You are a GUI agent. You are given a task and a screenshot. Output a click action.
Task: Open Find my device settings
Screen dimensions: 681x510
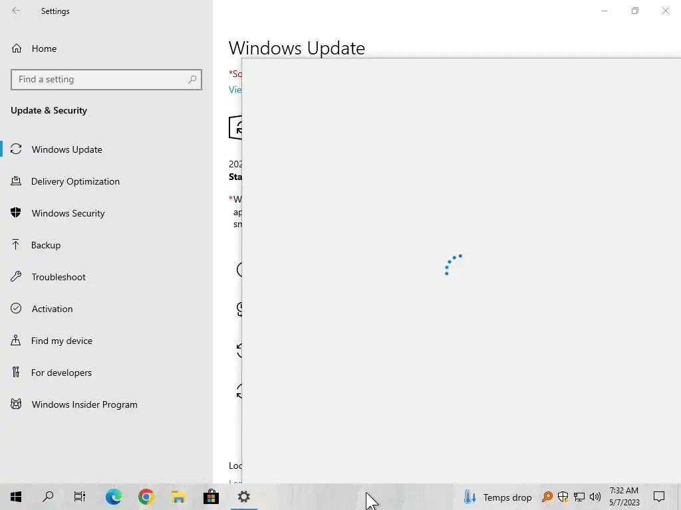point(106,341)
